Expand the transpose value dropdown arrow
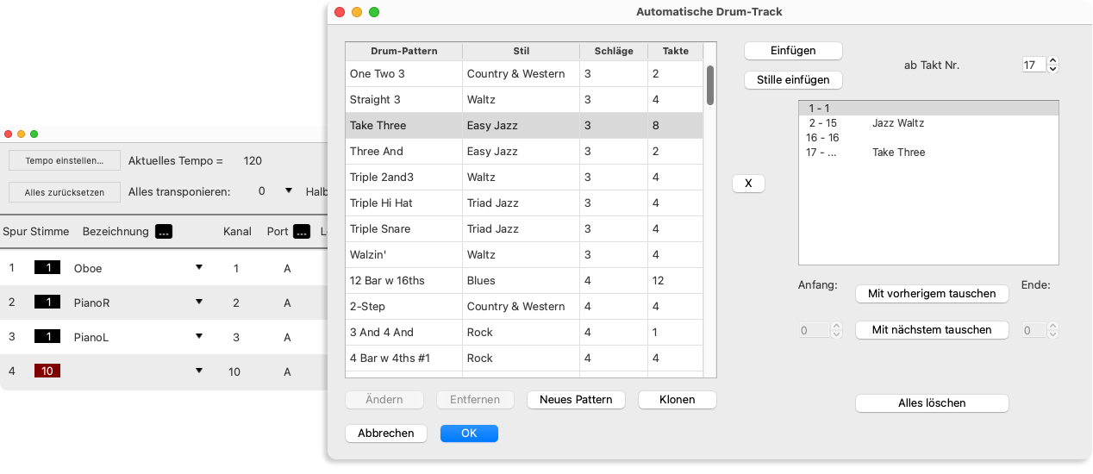 tap(290, 191)
